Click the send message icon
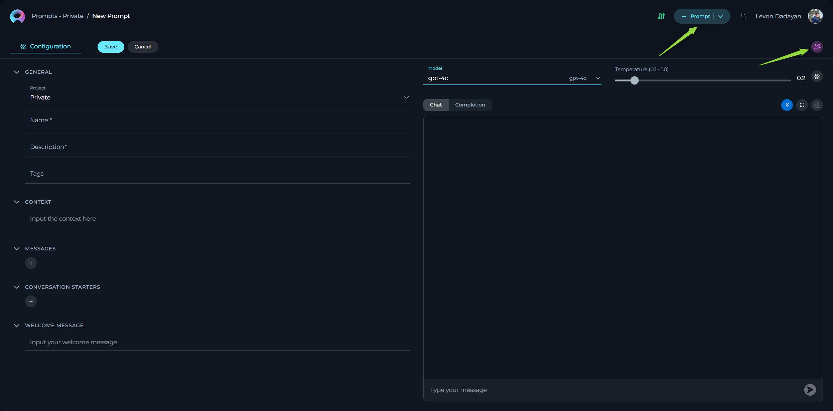This screenshot has height=411, width=833. click(x=810, y=390)
